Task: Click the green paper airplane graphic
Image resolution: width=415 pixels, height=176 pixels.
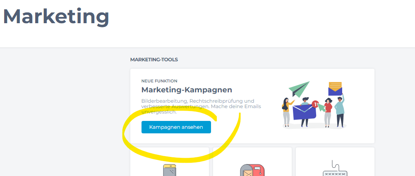Action: pos(300,89)
